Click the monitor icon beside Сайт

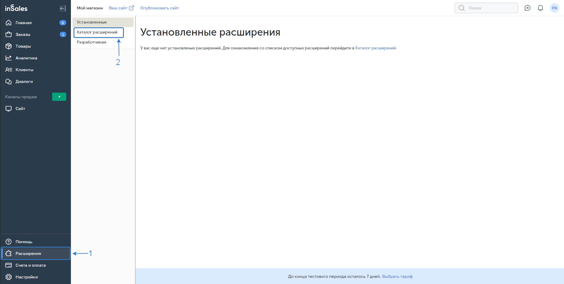[9, 108]
